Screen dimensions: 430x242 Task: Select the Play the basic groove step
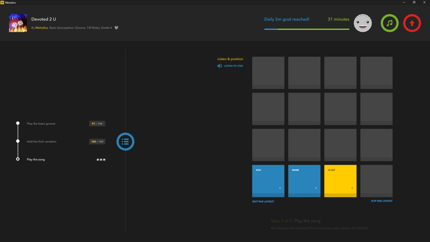coord(41,124)
